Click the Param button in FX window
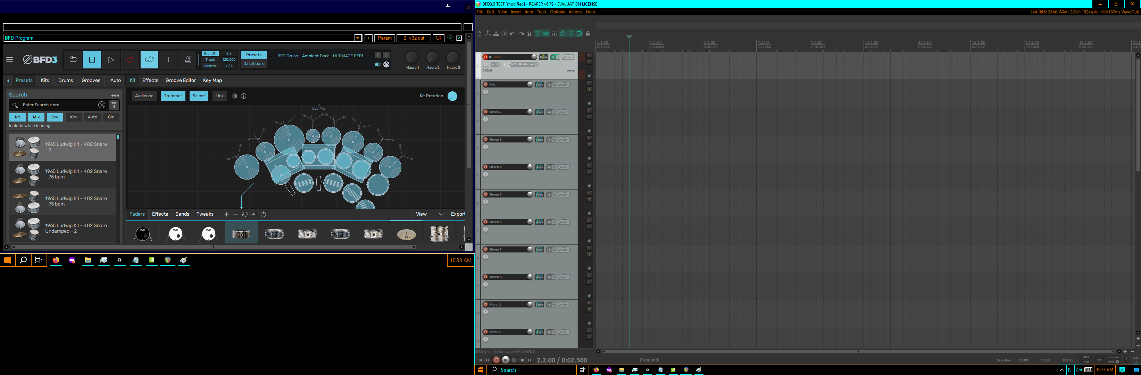The height and width of the screenshot is (375, 1141). coord(384,38)
